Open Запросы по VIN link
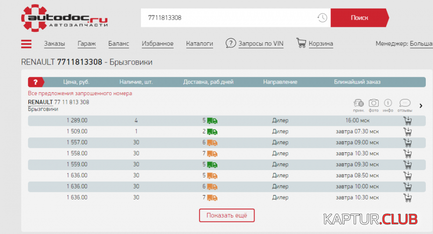433x234 pixels. (x=261, y=44)
